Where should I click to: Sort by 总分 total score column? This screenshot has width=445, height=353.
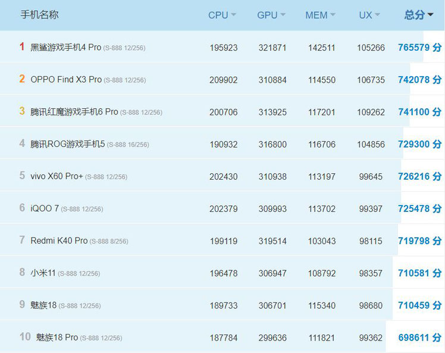point(419,15)
